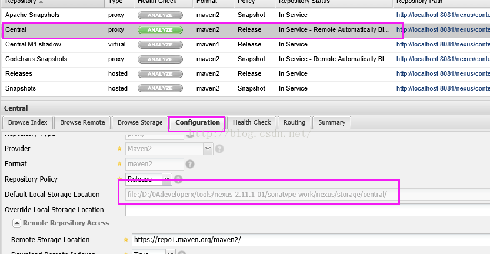Click the Remote Storage Location field
Viewport: 490px width, 254px height.
311,240
